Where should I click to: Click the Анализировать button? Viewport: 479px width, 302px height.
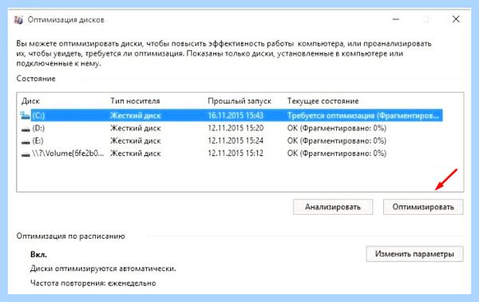click(x=333, y=207)
